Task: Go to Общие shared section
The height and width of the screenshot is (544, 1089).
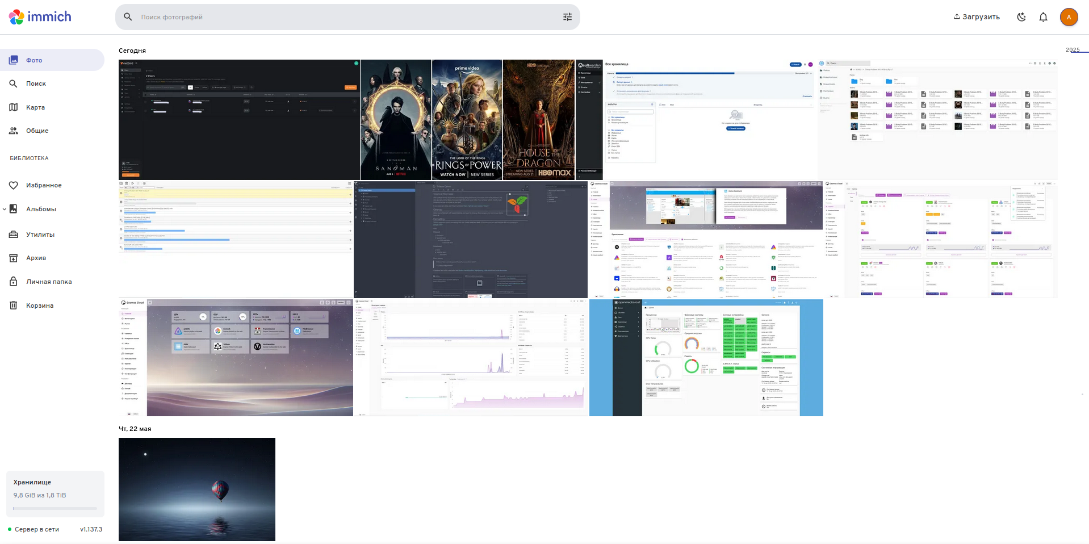Action: pyautogui.click(x=37, y=131)
